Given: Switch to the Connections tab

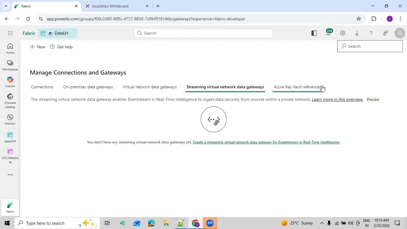Looking at the screenshot, I should 42,87.
